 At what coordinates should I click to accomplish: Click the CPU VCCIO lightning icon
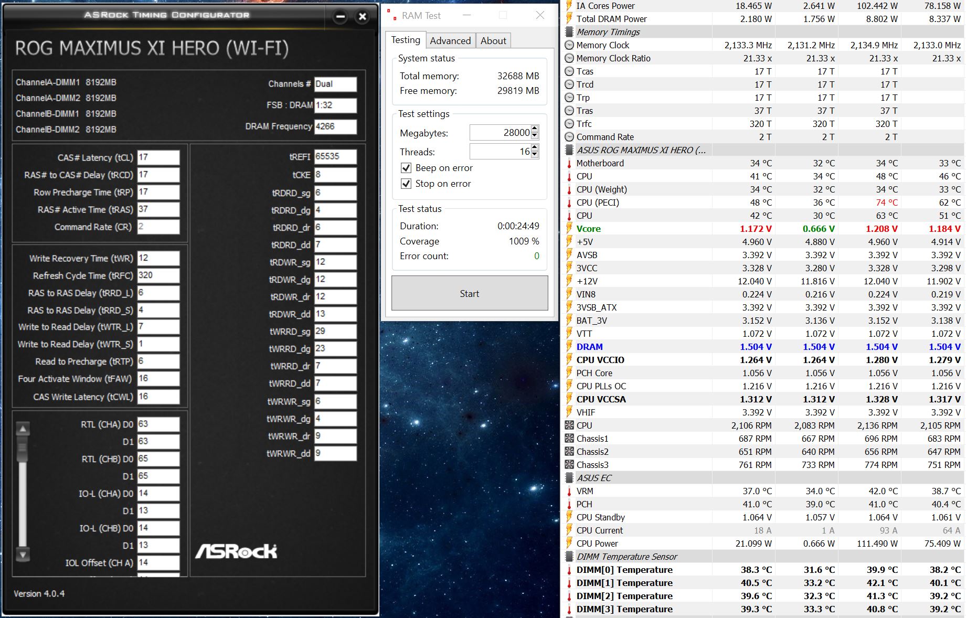pos(569,360)
